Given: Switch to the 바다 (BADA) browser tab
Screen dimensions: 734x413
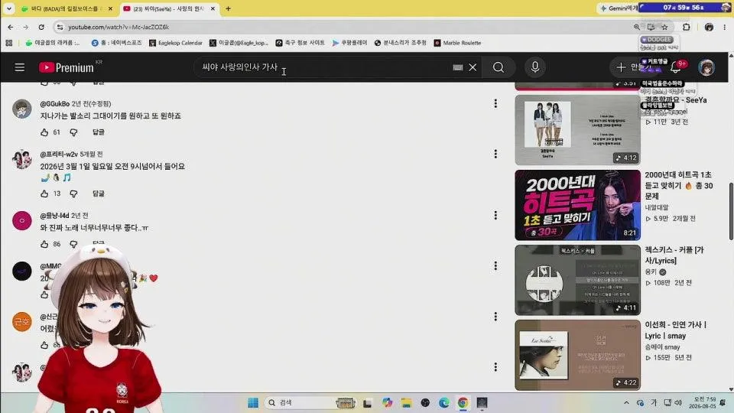Looking at the screenshot, I should [x=66, y=8].
